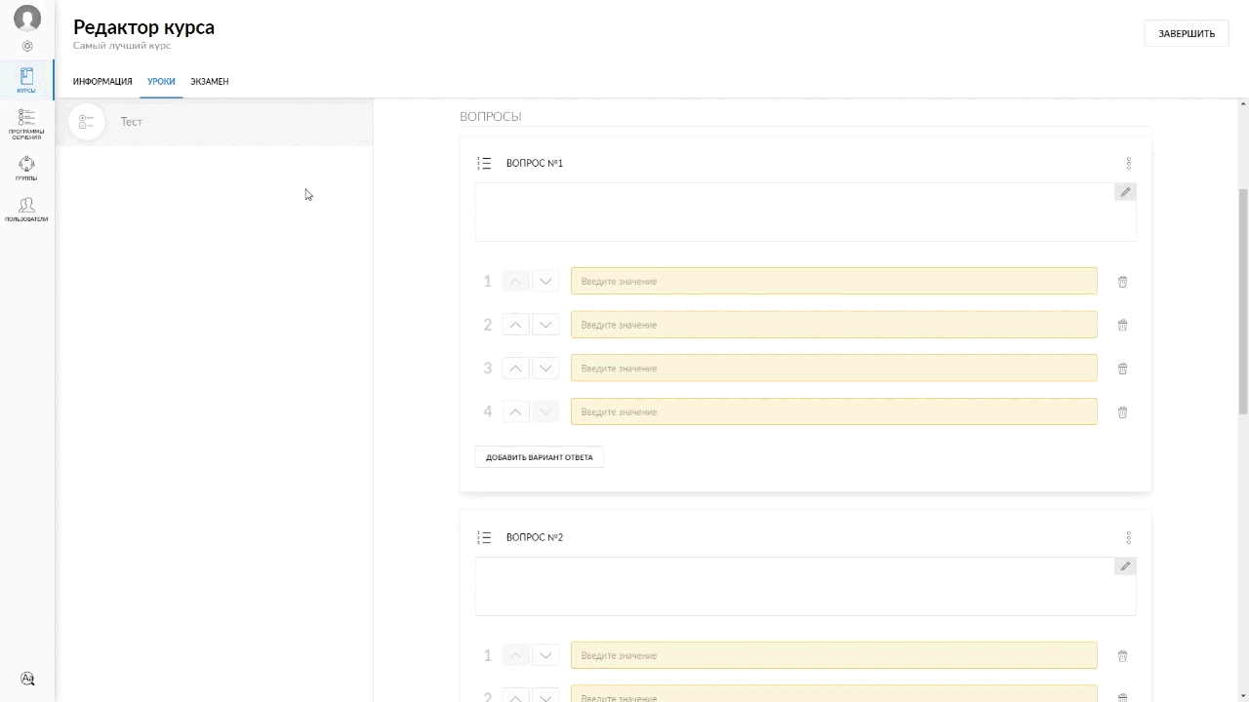
Task: Open the Экзамен tab
Action: (210, 82)
